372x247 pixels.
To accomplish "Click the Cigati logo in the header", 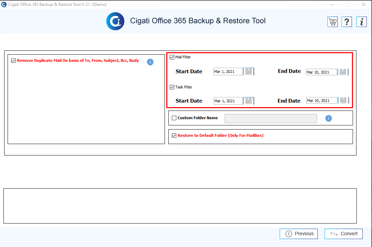I will [x=115, y=21].
